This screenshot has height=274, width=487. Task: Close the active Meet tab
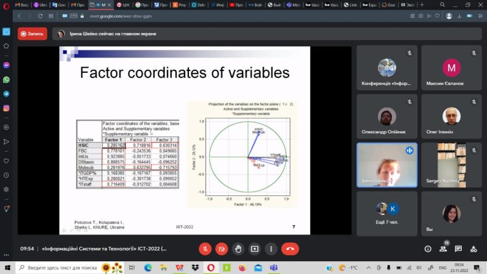click(109, 5)
